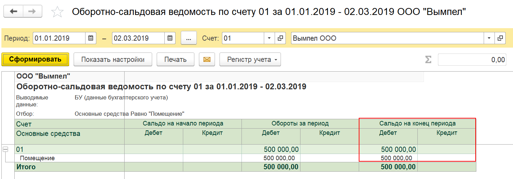Click the forward navigation arrow
This screenshot has height=179, width=513.
point(32,11)
